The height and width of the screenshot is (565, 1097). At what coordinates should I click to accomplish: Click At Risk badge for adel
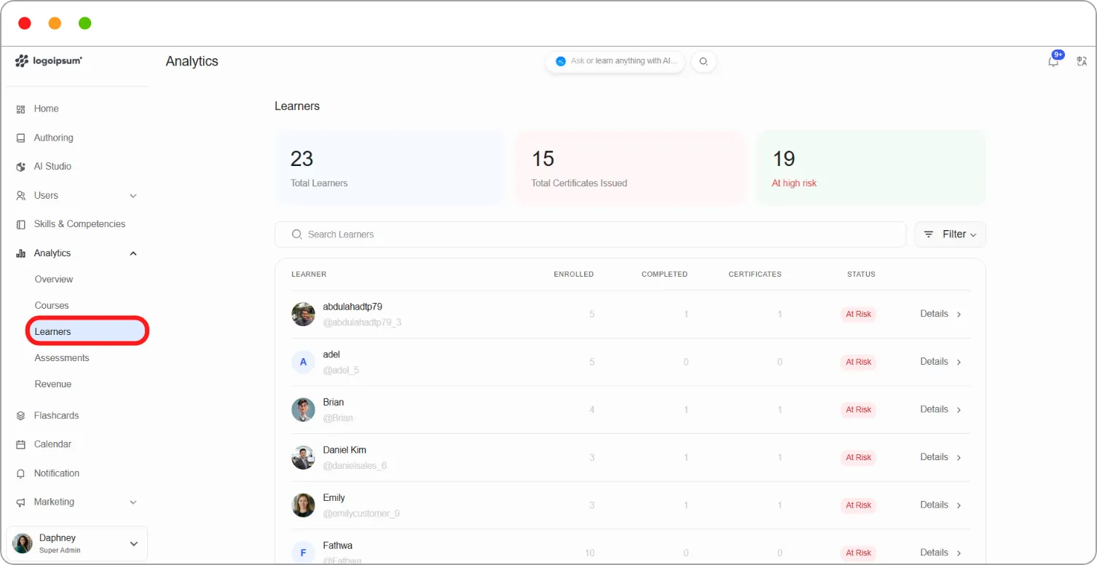tap(858, 363)
